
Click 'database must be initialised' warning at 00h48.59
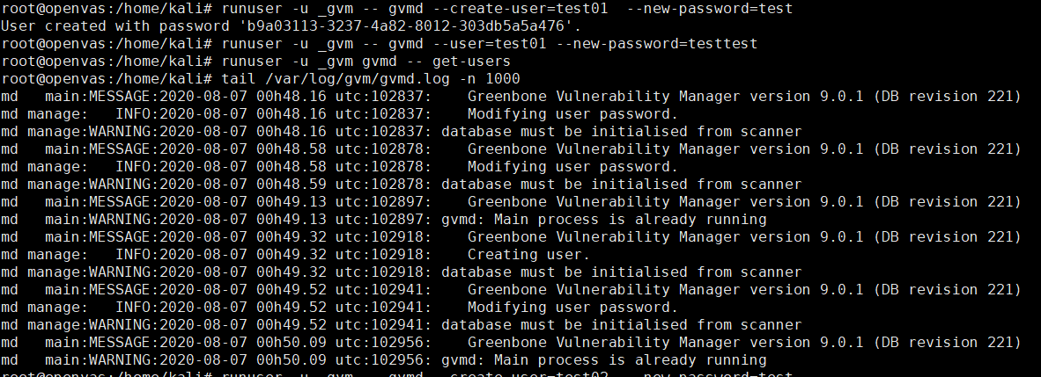tap(621, 185)
